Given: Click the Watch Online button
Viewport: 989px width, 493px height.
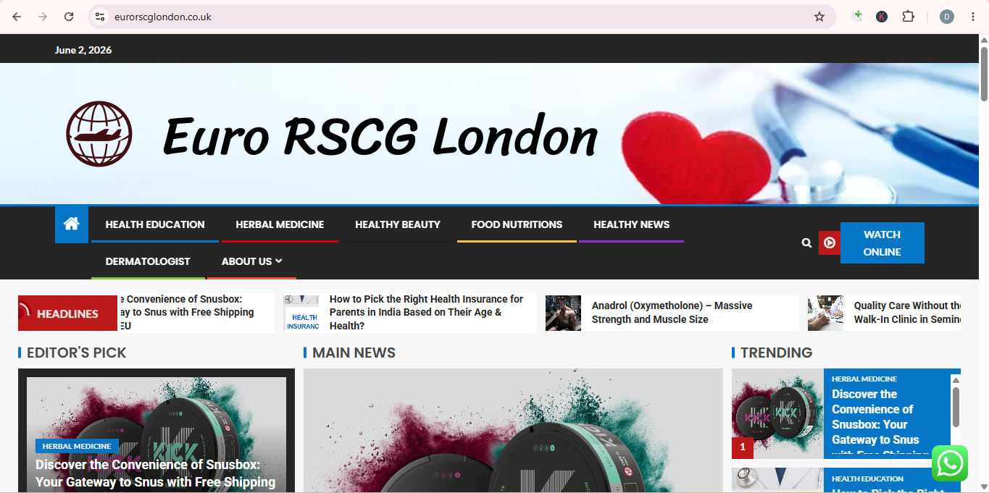Looking at the screenshot, I should [882, 243].
